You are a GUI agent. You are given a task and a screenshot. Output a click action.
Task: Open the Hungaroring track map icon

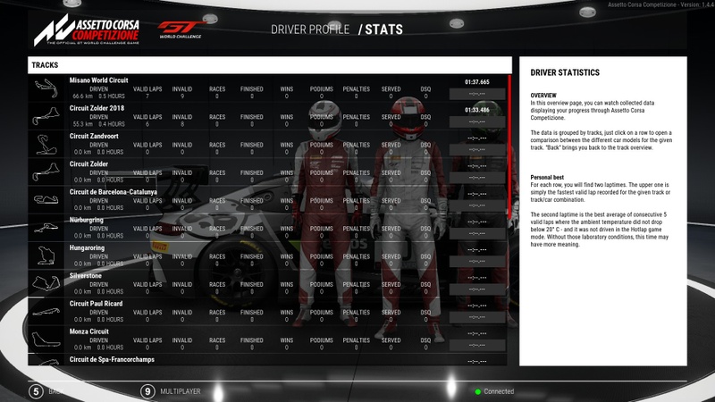(46, 255)
